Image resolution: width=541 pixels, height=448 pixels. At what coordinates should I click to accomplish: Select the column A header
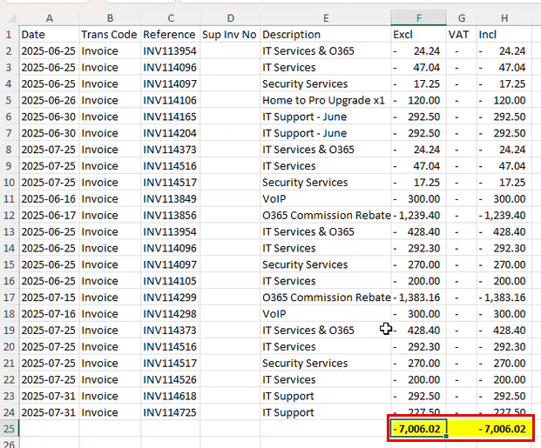coord(48,17)
